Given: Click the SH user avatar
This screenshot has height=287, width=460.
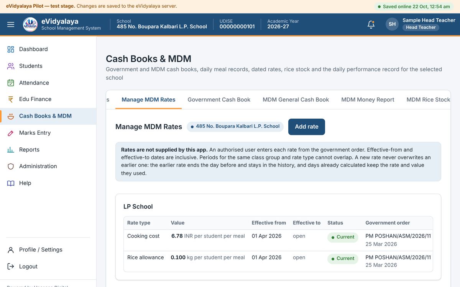Looking at the screenshot, I should coord(392,24).
